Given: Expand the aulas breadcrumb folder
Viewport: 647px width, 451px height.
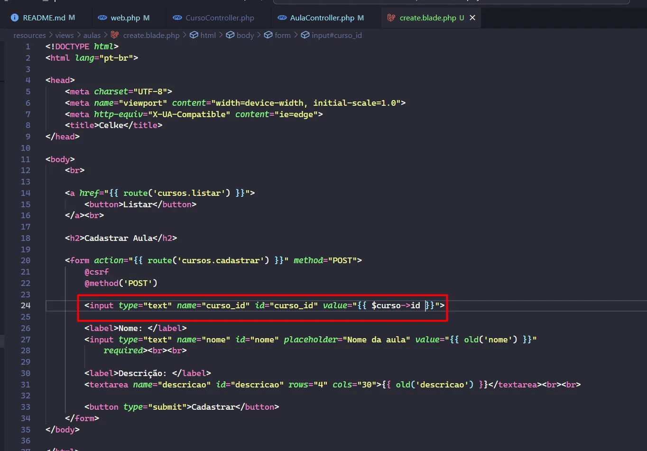Looking at the screenshot, I should click(x=92, y=35).
